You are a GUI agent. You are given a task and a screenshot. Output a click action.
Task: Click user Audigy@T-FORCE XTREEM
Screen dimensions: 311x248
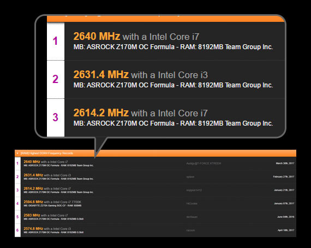click(x=204, y=163)
